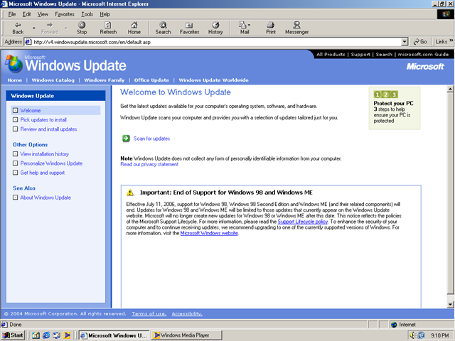Click the page scrollbar up arrow
Image resolution: width=455 pixels, height=341 pixels.
click(x=450, y=89)
